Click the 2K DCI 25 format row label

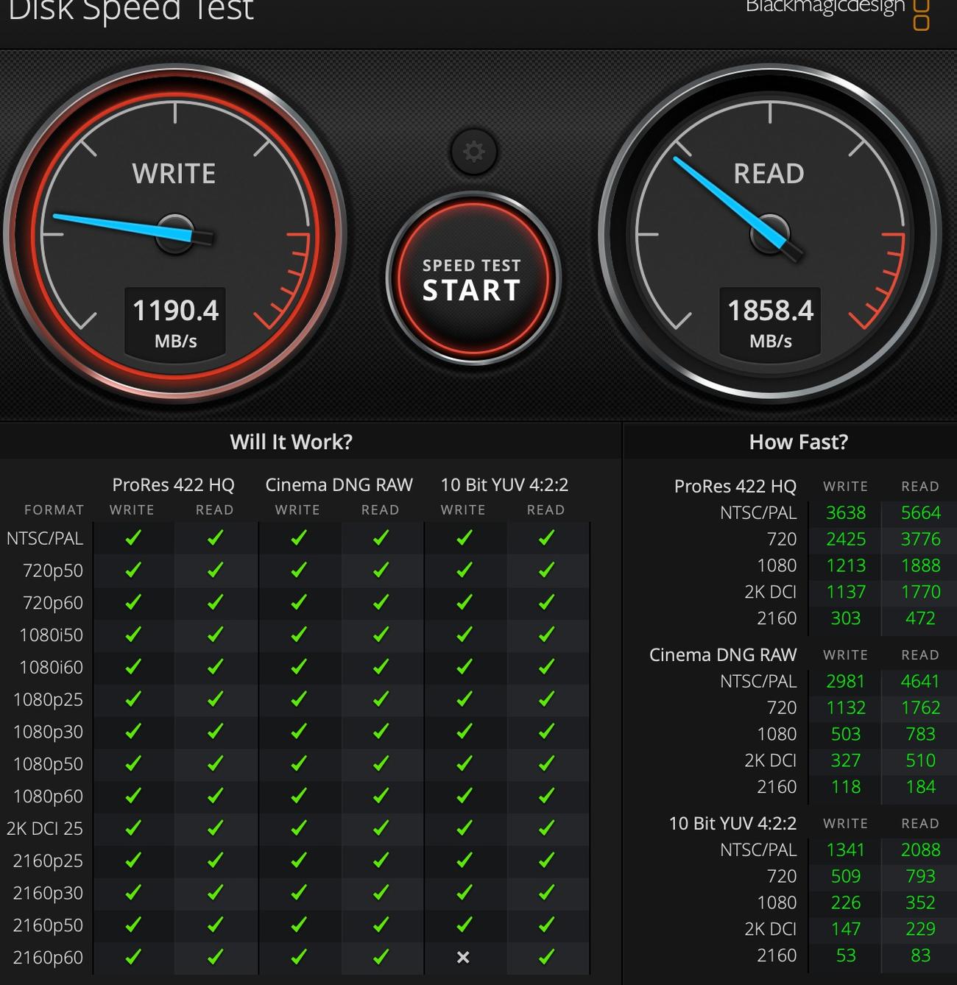click(44, 828)
